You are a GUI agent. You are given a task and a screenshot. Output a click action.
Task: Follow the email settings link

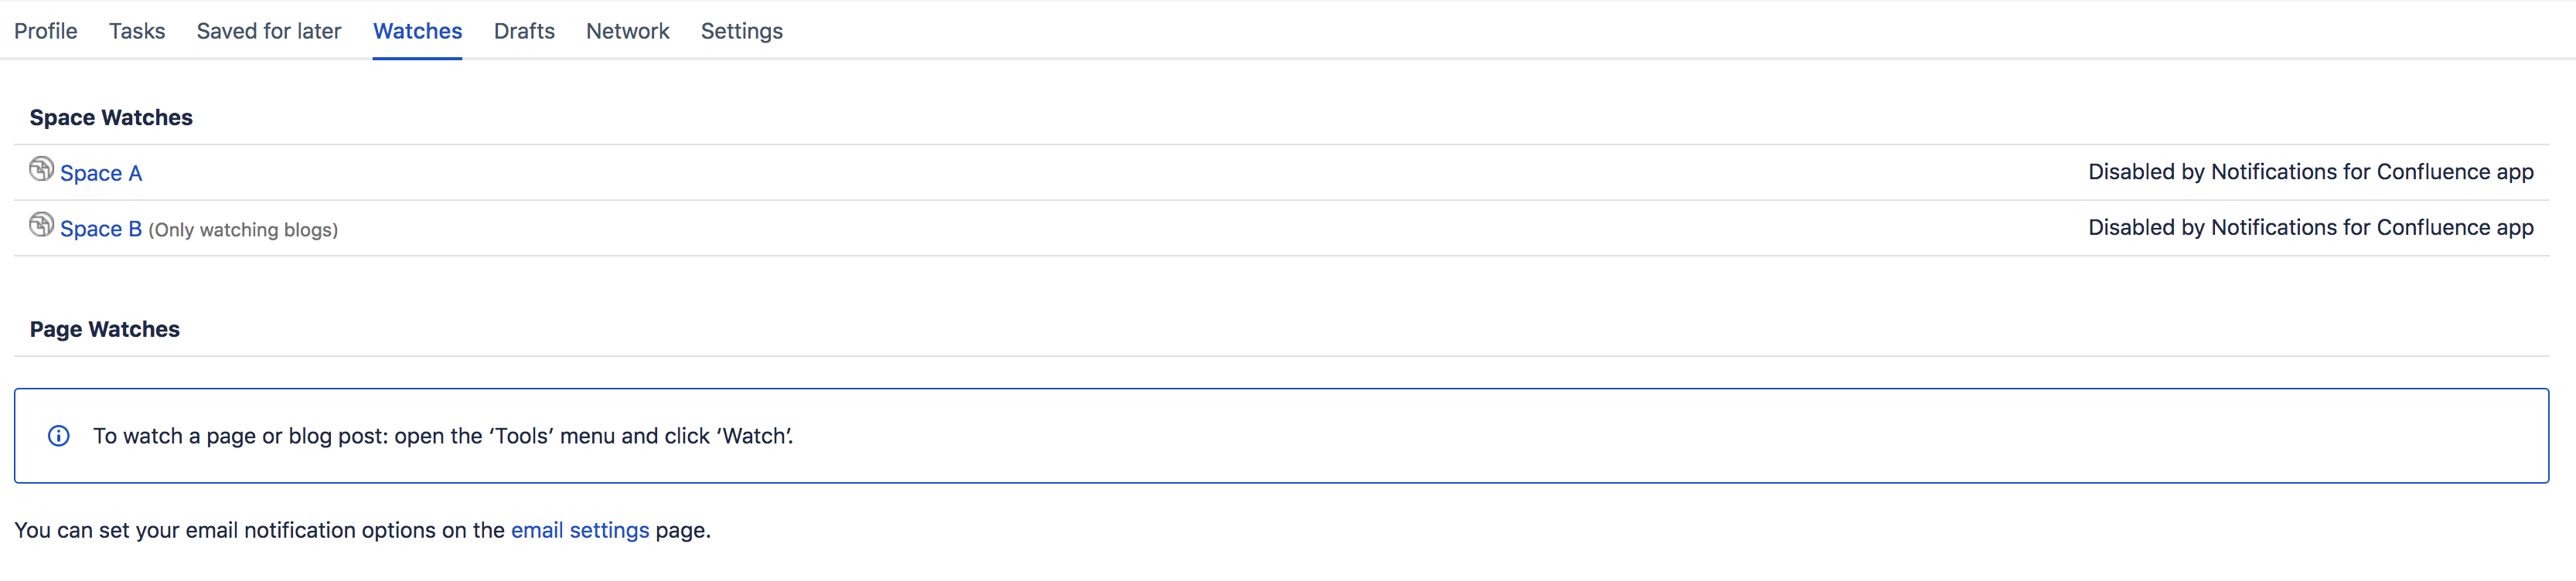(x=580, y=530)
